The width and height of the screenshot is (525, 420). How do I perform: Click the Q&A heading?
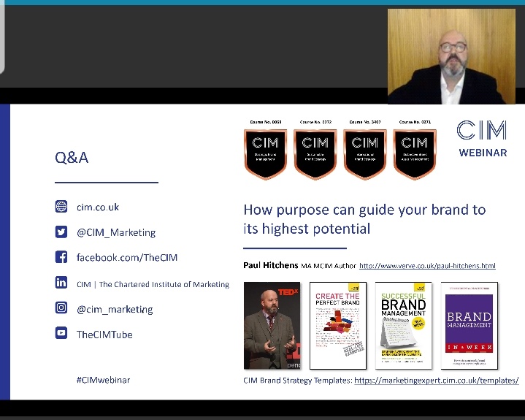pos(72,158)
